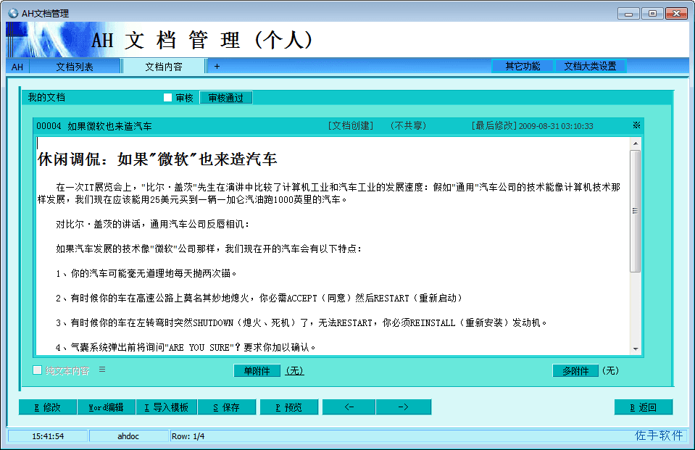
Task: Click the 多附件 button
Action: (x=575, y=370)
